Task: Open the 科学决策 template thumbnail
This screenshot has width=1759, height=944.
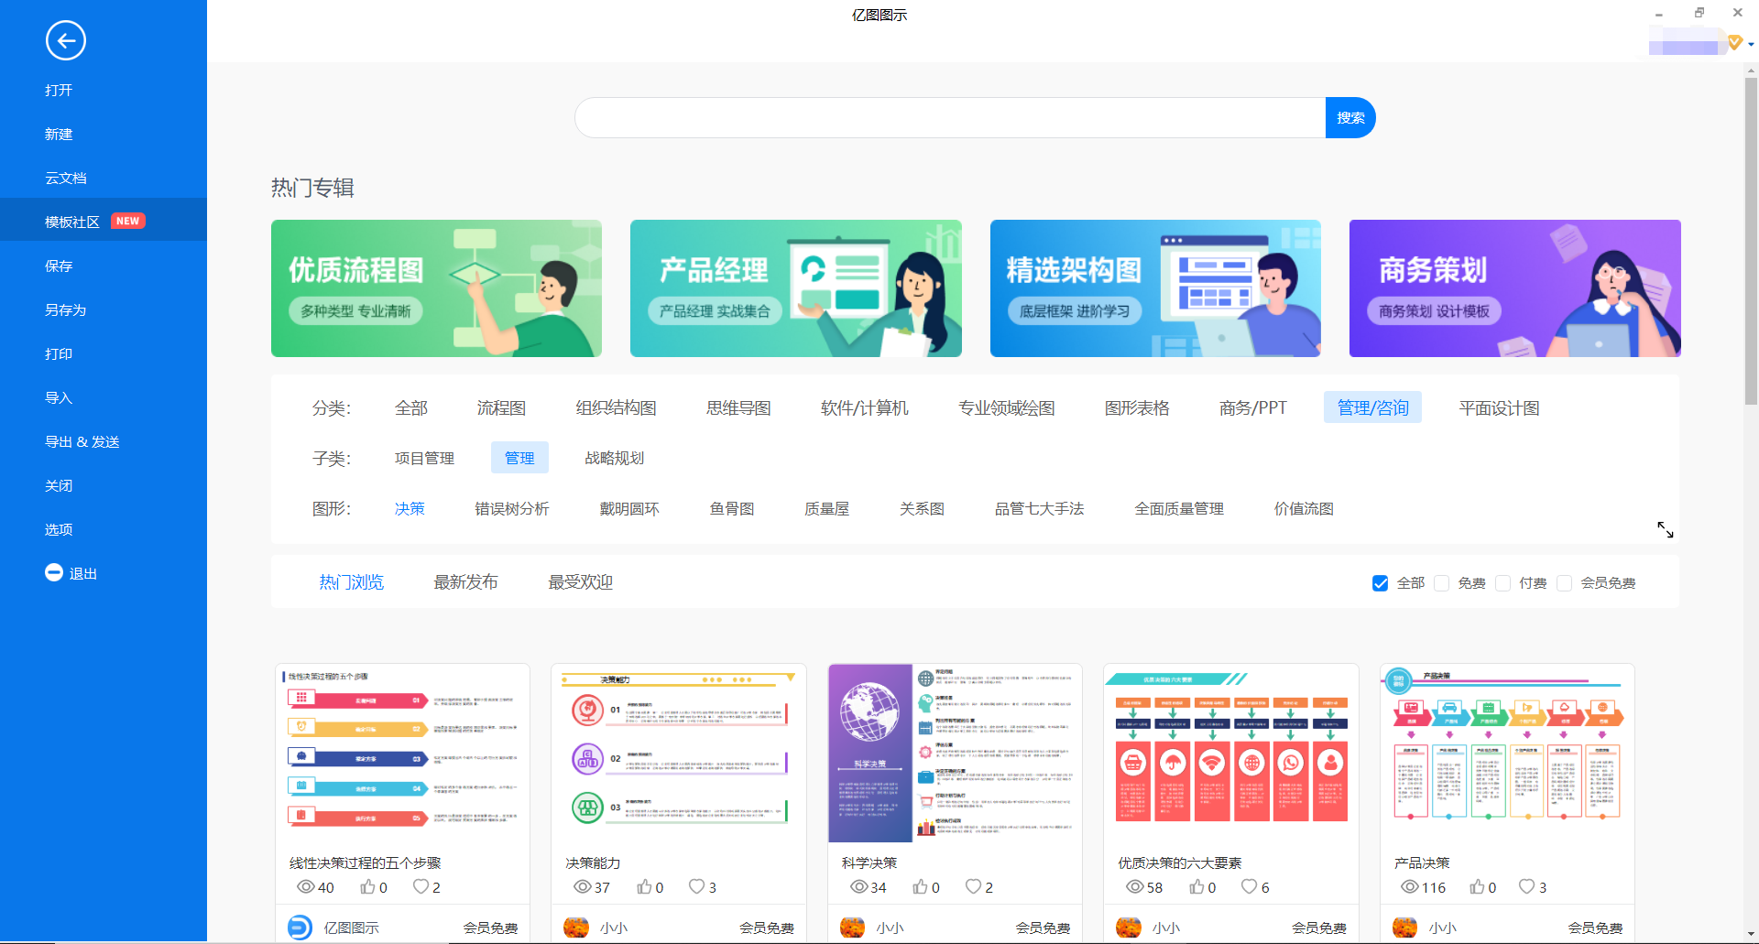Action: 955,753
